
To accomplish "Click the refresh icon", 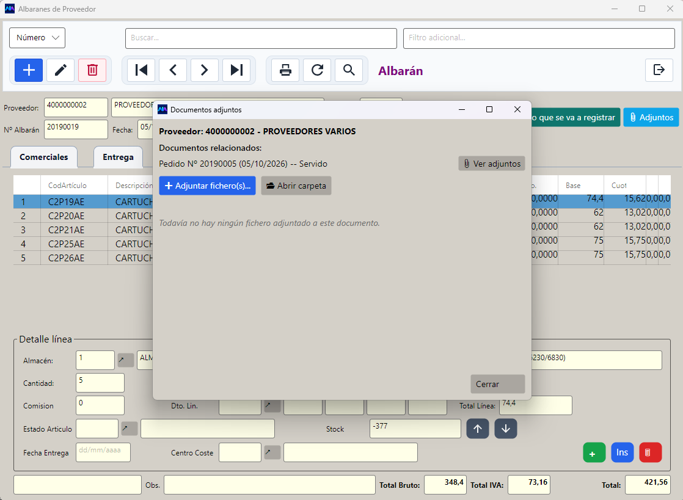I will tap(317, 70).
